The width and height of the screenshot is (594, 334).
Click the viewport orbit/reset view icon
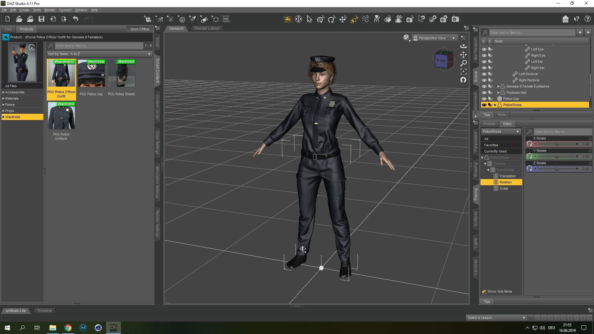coord(463,46)
